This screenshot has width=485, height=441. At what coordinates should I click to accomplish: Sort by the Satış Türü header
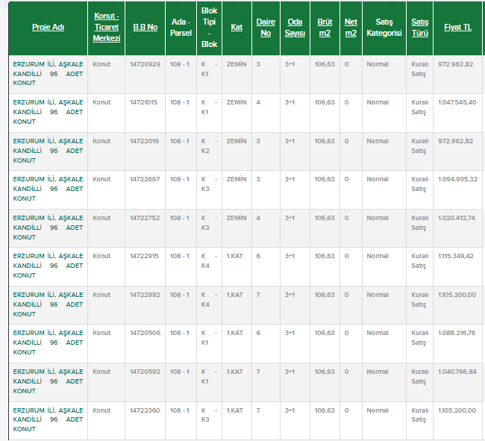point(419,28)
